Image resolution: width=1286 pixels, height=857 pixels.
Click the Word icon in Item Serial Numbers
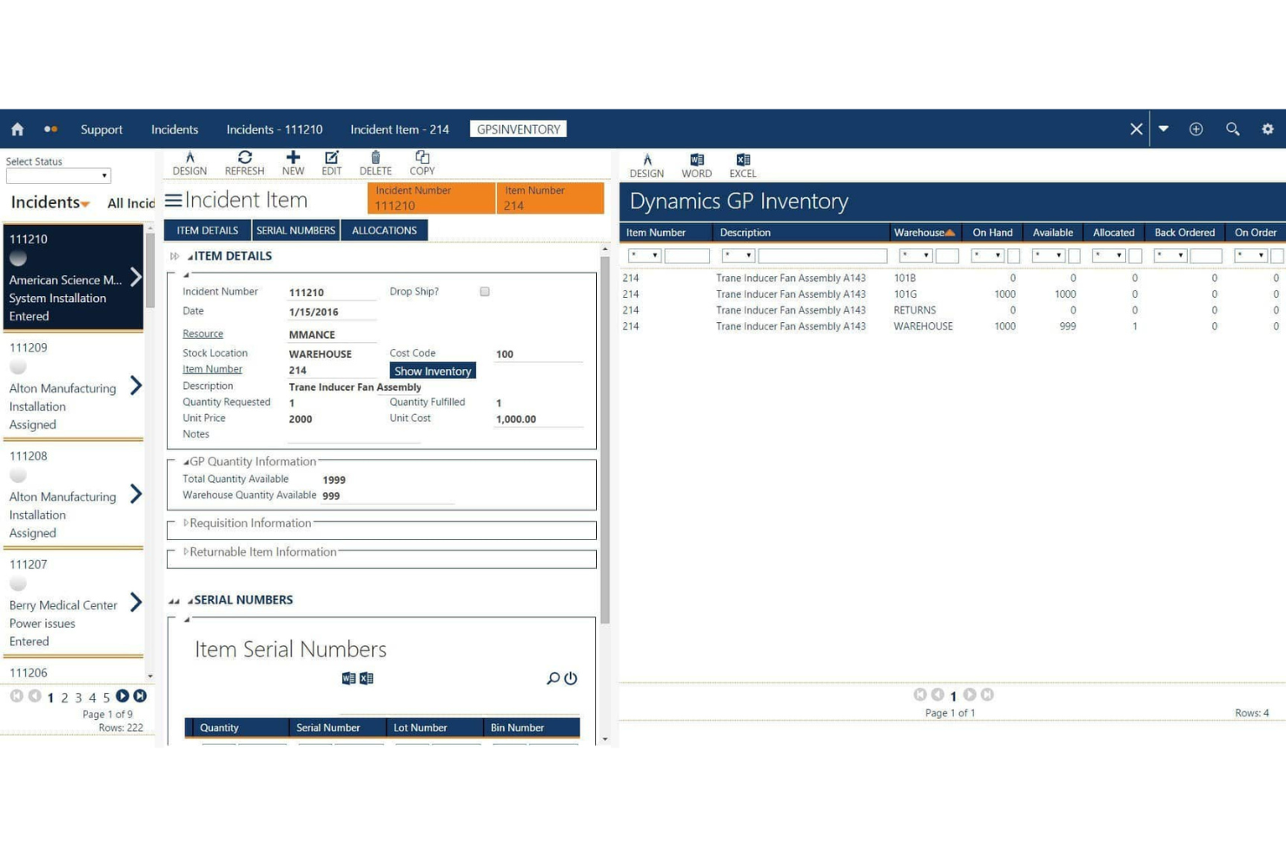[x=348, y=678]
